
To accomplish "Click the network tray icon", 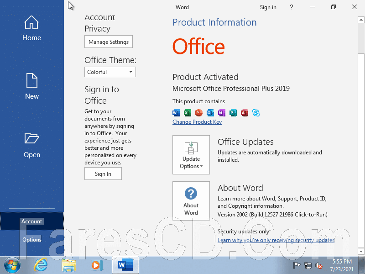I will (308, 265).
